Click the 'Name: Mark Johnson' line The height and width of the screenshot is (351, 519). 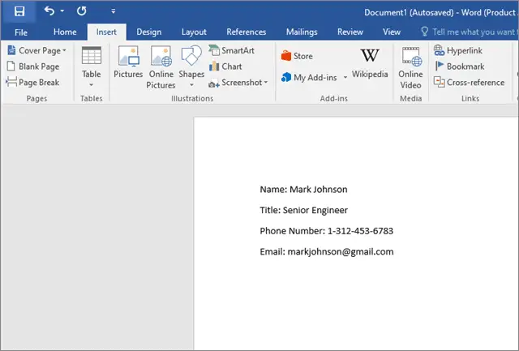[x=303, y=189]
